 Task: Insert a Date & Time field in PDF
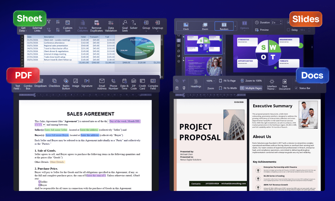point(124,84)
